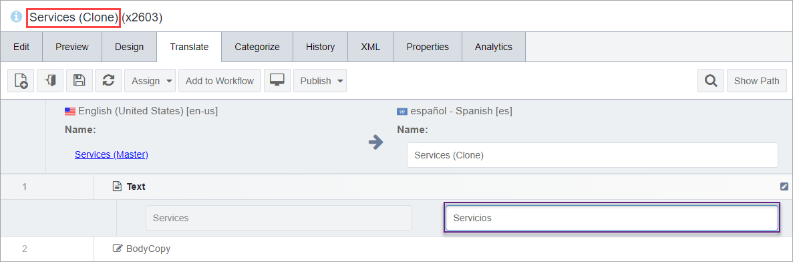Click the UN flag icon beside español

402,112
